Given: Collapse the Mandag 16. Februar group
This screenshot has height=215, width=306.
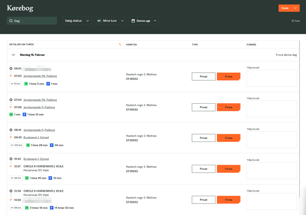Looking at the screenshot, I should tap(13, 55).
